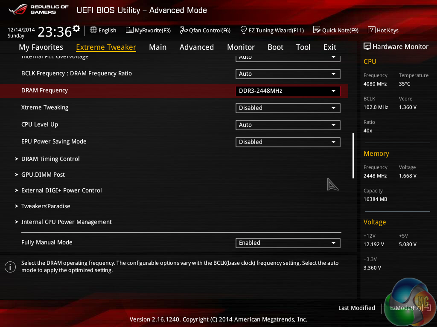Click the Republic of Gamers logo

39,9
